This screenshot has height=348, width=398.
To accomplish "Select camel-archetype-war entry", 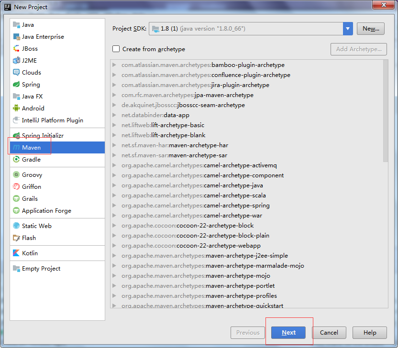I will pyautogui.click(x=192, y=215).
